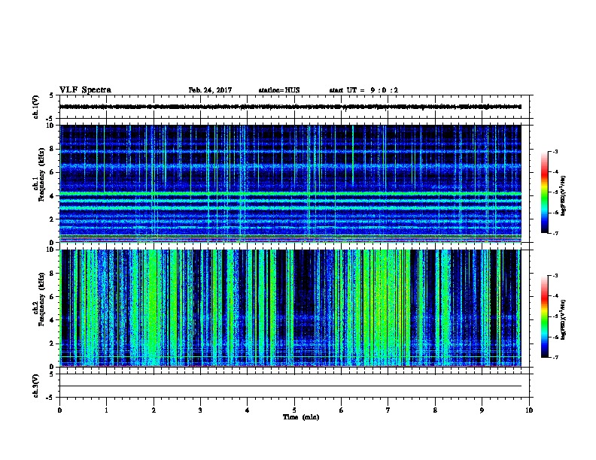This screenshot has height=460, width=596.
Task: Click the "6" kHz tick of ch.2 spectrogram
Action: coord(53,296)
